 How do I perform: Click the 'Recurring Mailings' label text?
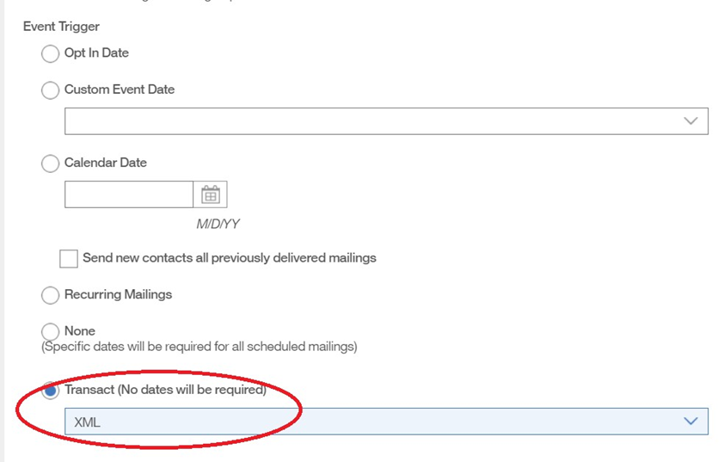(x=118, y=294)
